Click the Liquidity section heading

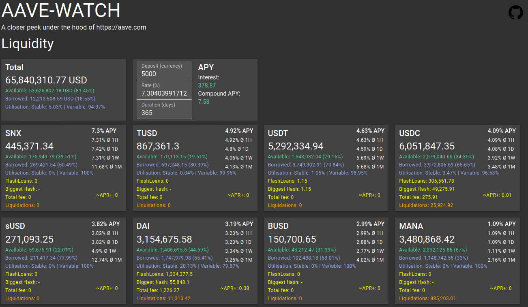click(x=28, y=44)
